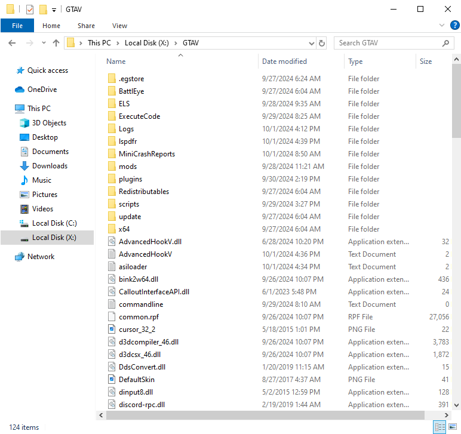Open the Desktop folder in the sidebar
461x434 pixels.
pyautogui.click(x=45, y=137)
